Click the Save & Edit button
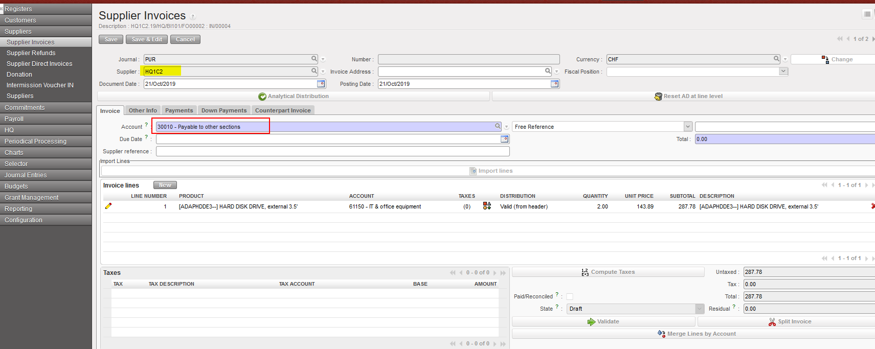875x349 pixels. [147, 39]
